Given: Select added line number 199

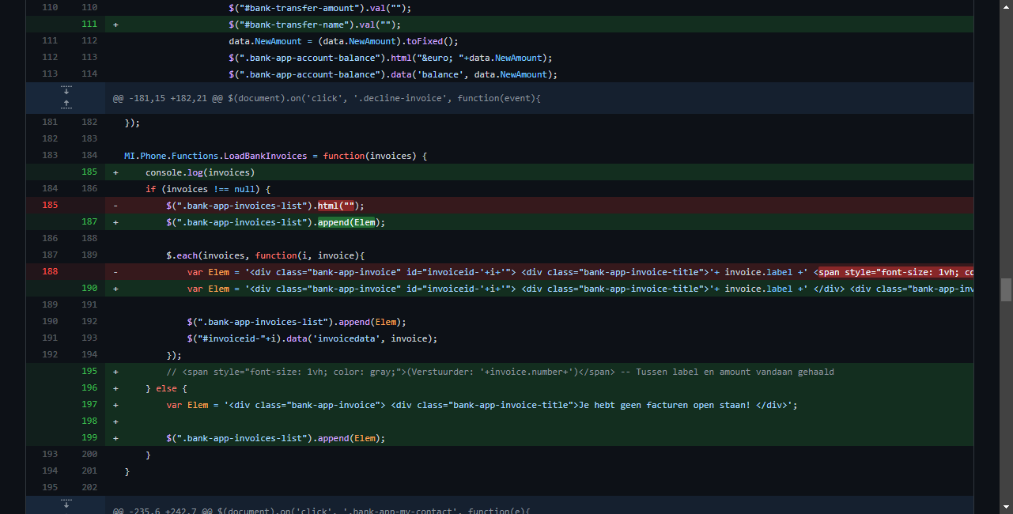Looking at the screenshot, I should point(89,438).
